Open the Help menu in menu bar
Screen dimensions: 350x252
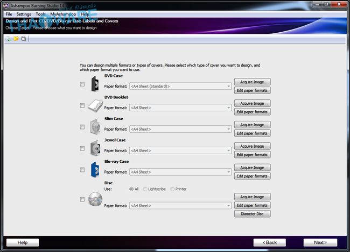tap(85, 14)
